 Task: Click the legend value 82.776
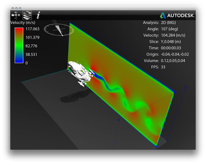[31, 46]
